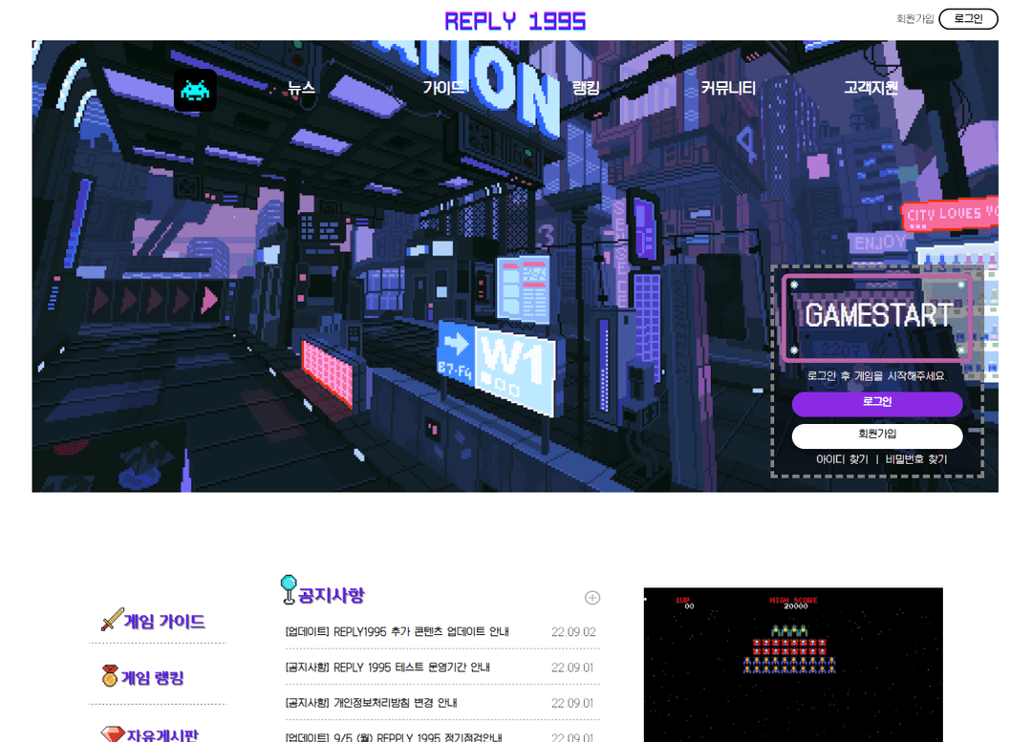
Task: Click the purple 로그인 button
Action: pyautogui.click(x=876, y=403)
